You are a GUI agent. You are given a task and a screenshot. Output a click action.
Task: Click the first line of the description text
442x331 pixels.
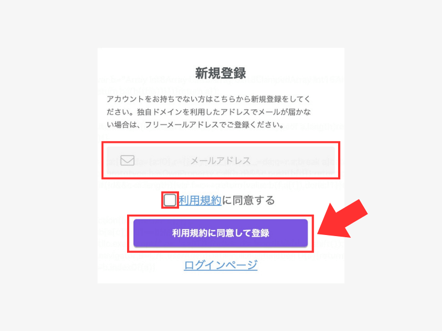pyautogui.click(x=209, y=99)
